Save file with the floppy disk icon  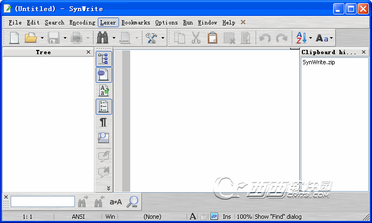point(54,38)
